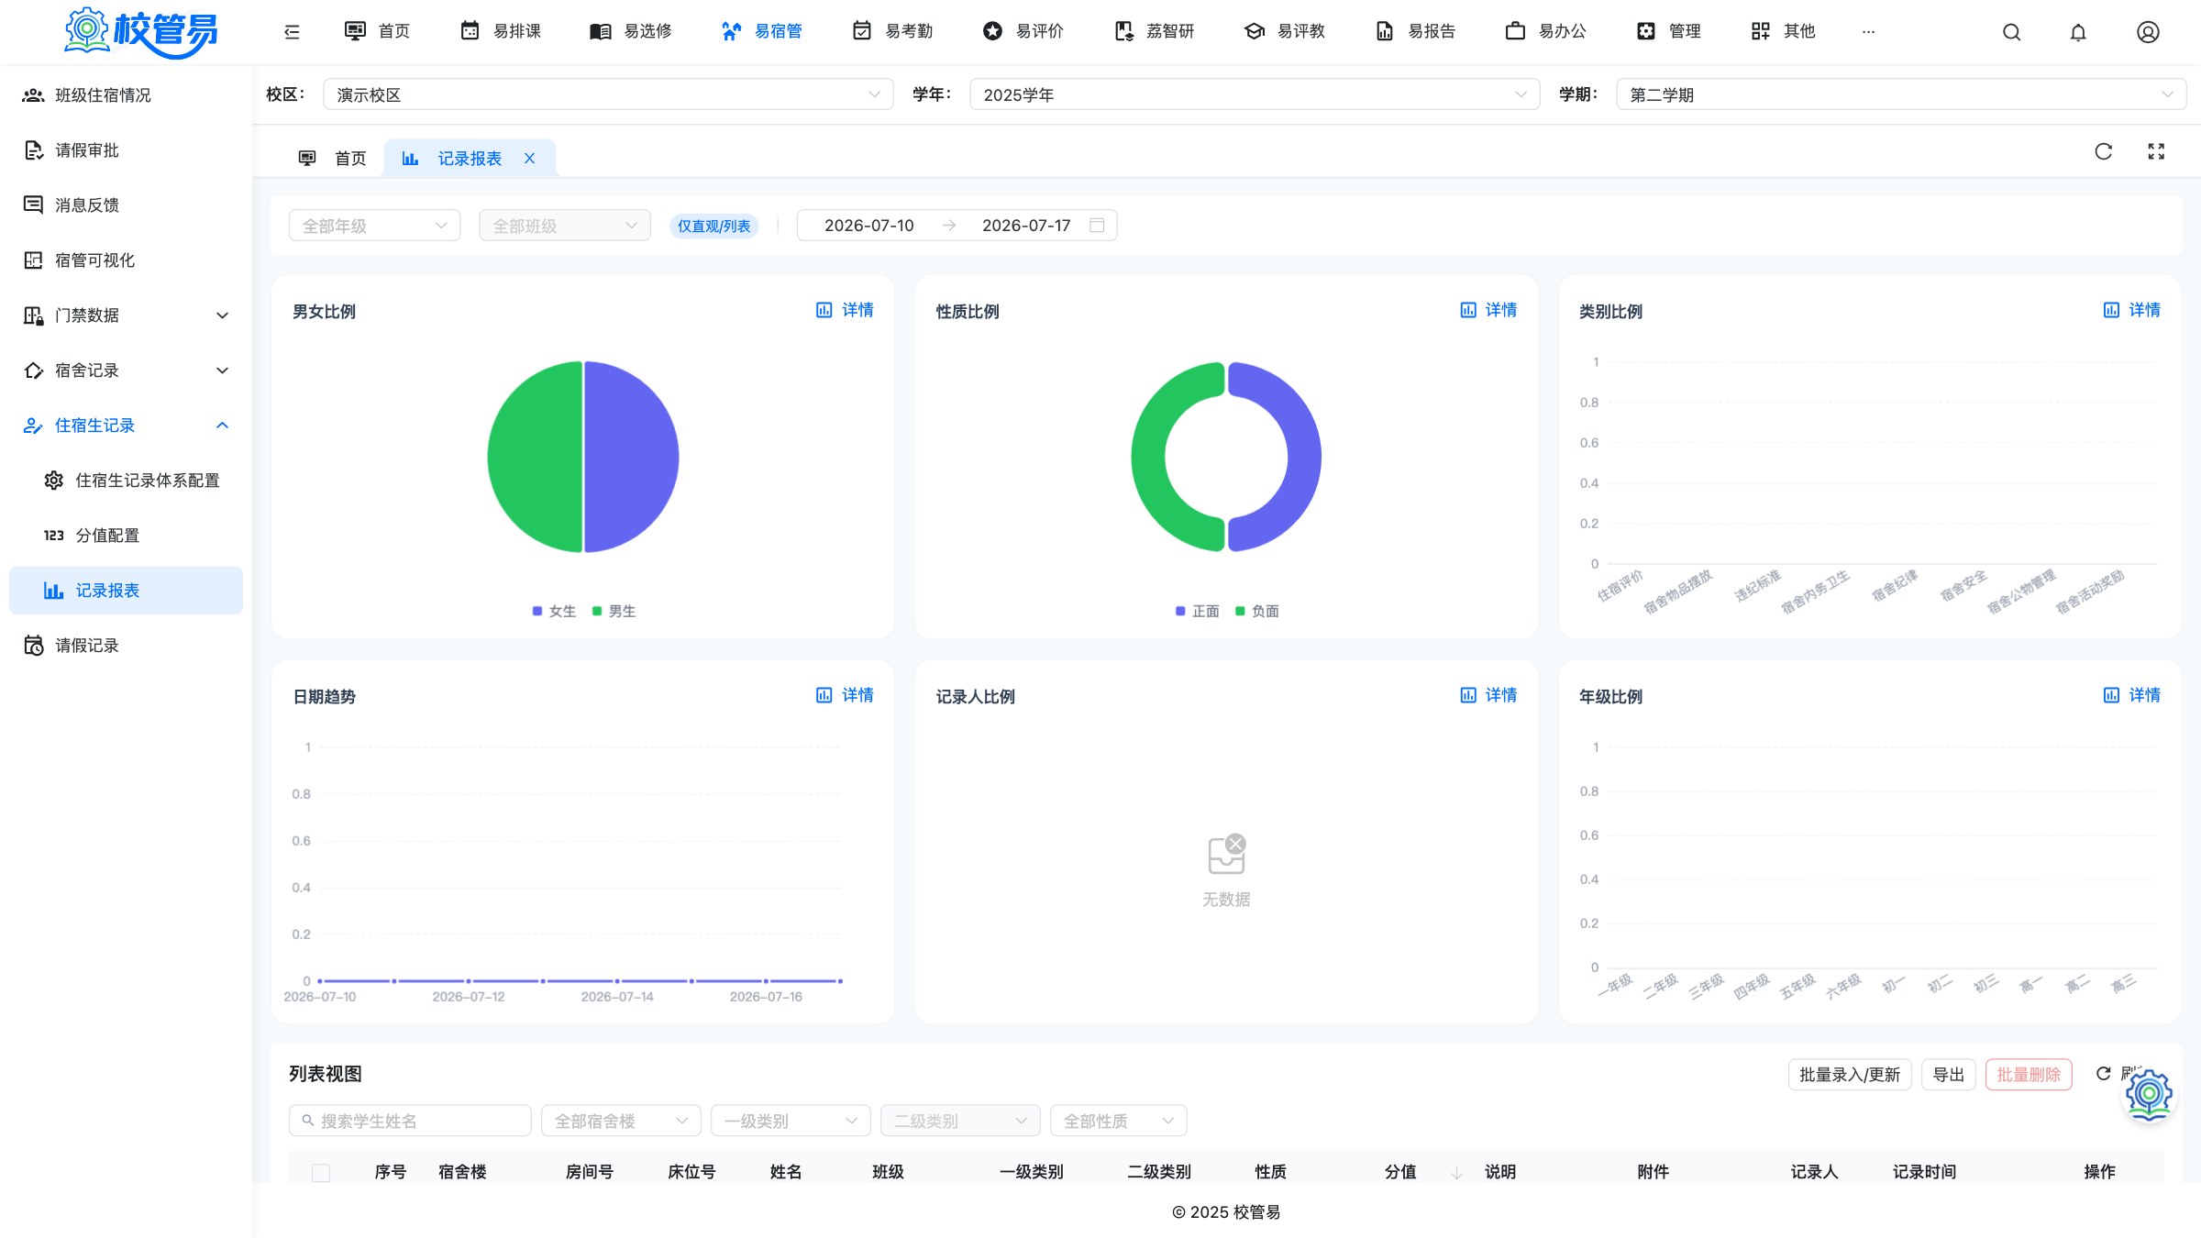Screen dimensions: 2201x1238
Task: Open the 全部年级 dropdown
Action: [x=375, y=226]
